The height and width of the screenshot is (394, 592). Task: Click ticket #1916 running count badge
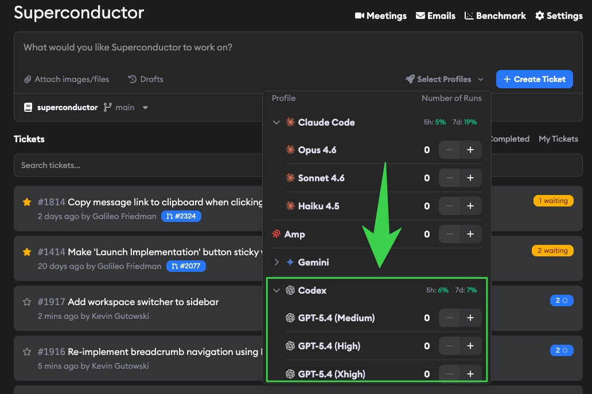[x=562, y=350]
